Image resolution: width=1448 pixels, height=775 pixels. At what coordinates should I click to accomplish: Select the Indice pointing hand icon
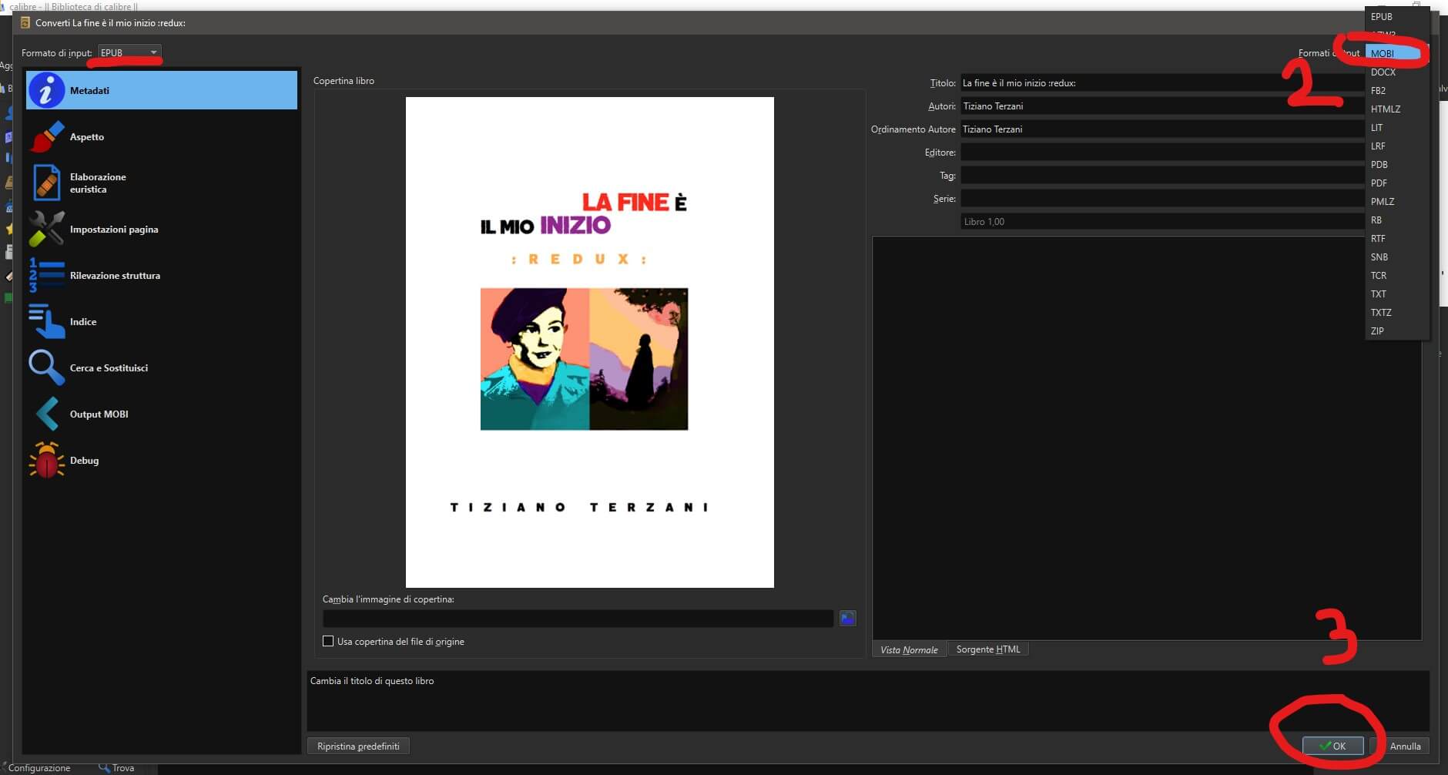[x=46, y=322]
